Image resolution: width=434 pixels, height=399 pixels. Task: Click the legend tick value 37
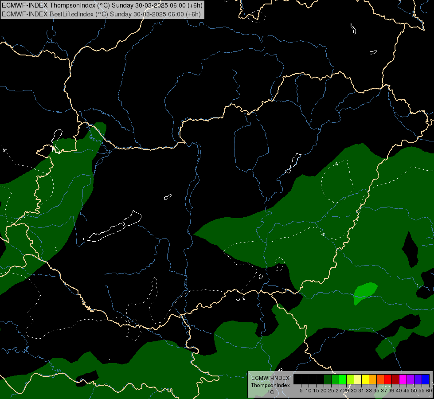point(384,391)
